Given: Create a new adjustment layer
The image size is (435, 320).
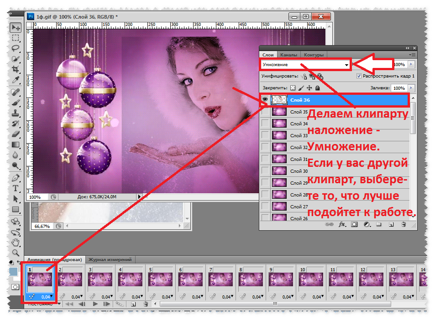Looking at the screenshot, I should coord(367,224).
